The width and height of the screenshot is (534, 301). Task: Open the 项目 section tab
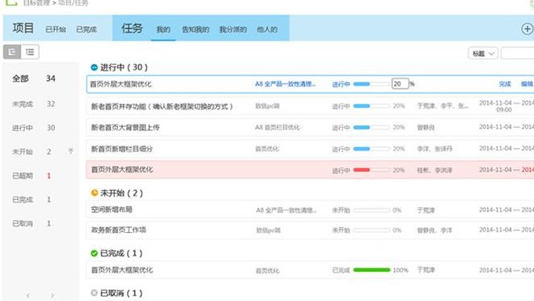click(x=23, y=28)
